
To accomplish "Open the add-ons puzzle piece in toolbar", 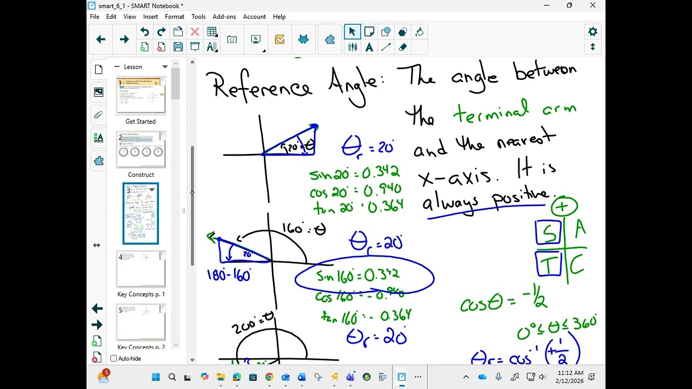I will click(330, 39).
